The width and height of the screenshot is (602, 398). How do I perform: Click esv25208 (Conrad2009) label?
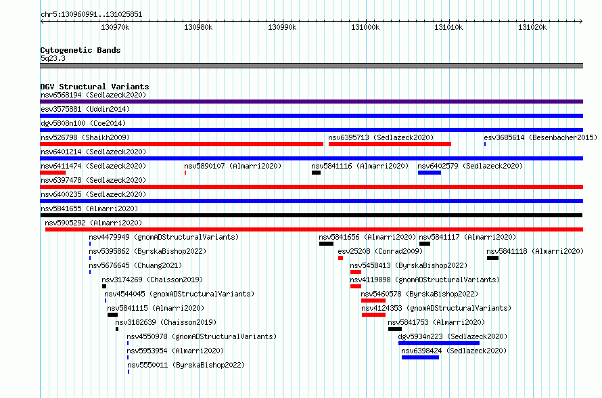380,251
